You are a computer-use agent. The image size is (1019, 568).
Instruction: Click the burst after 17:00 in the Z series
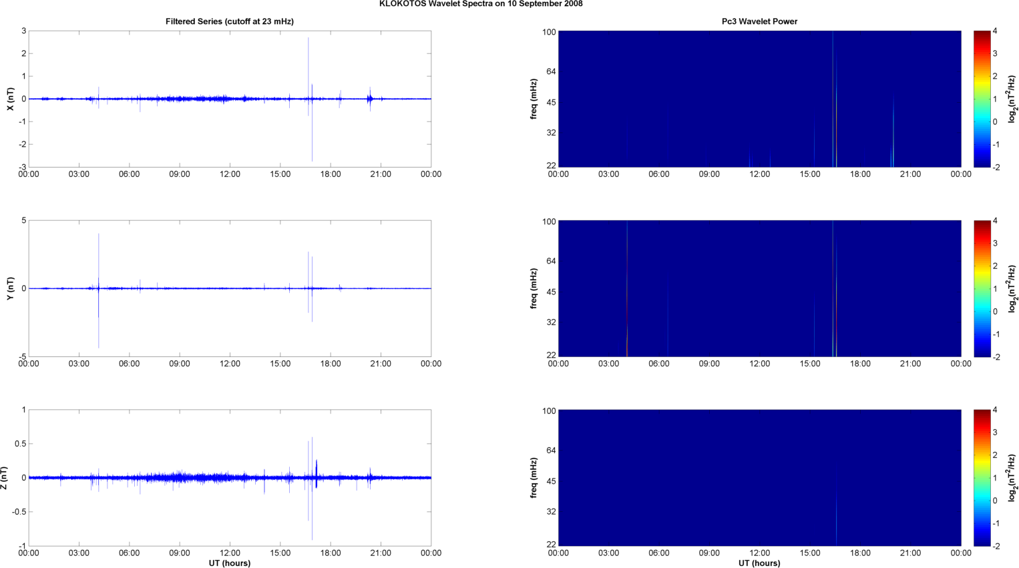coord(317,474)
